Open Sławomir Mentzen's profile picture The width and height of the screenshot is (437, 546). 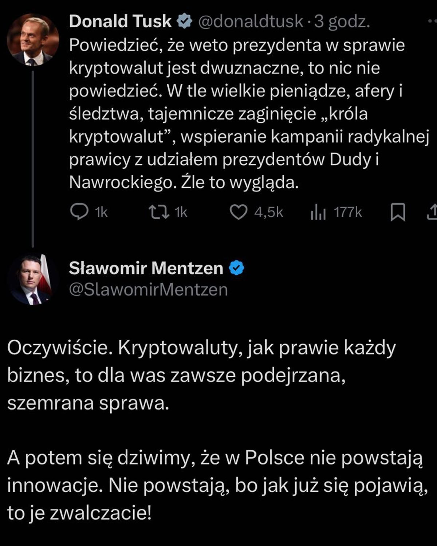click(x=33, y=279)
